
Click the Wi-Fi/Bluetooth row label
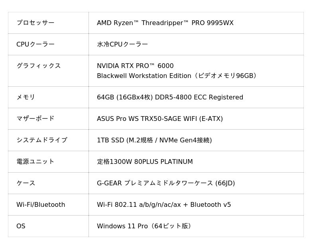[41, 204]
